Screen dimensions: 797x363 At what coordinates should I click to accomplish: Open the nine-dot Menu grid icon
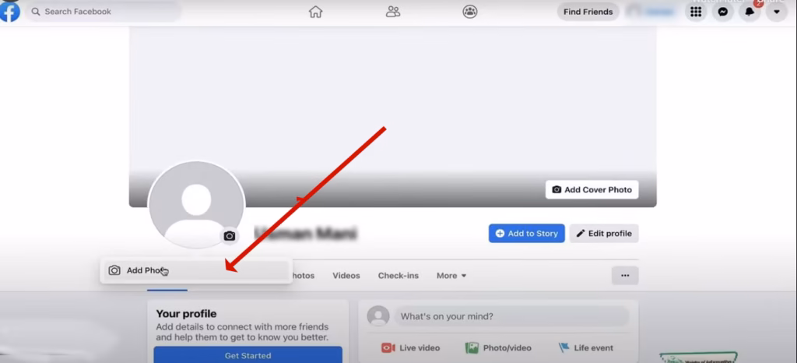(696, 12)
